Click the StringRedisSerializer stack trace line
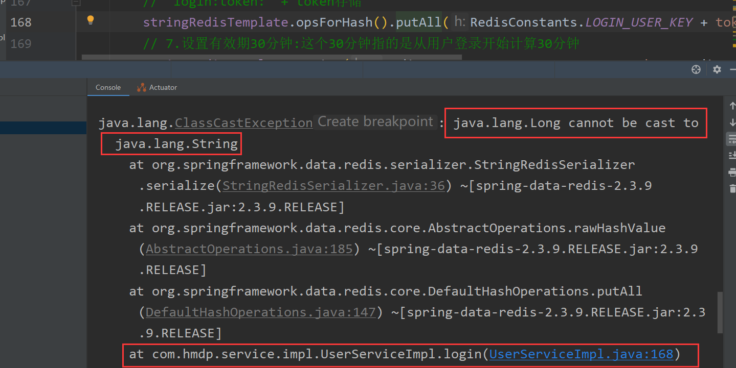 pos(382,165)
